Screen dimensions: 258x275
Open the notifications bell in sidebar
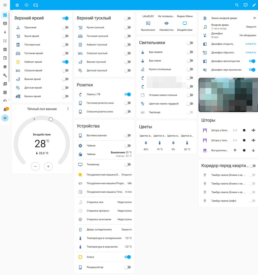pos(5,109)
